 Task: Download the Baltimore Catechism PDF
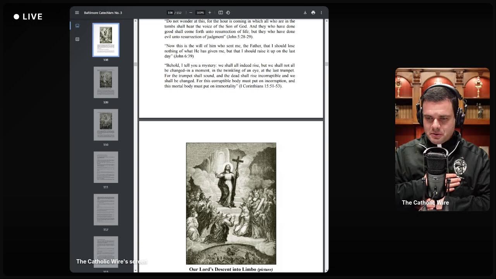[x=305, y=13]
